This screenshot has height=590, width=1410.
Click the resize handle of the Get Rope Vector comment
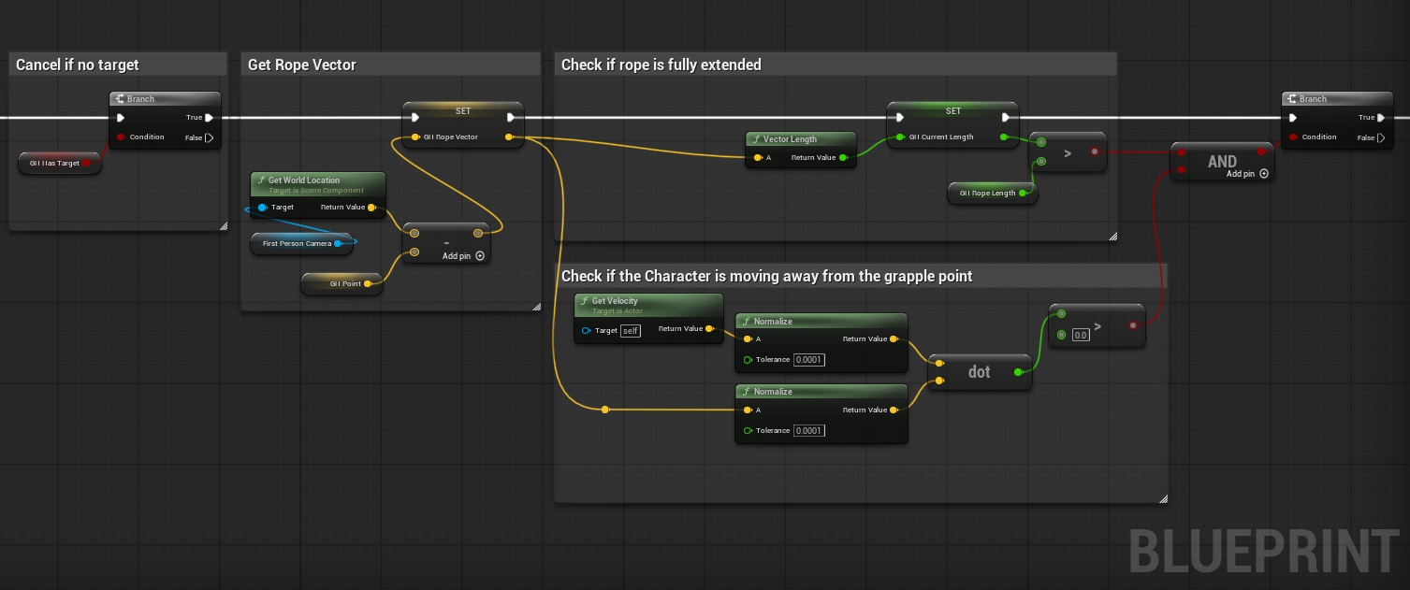536,306
